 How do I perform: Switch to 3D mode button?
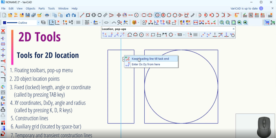[x=272, y=23]
